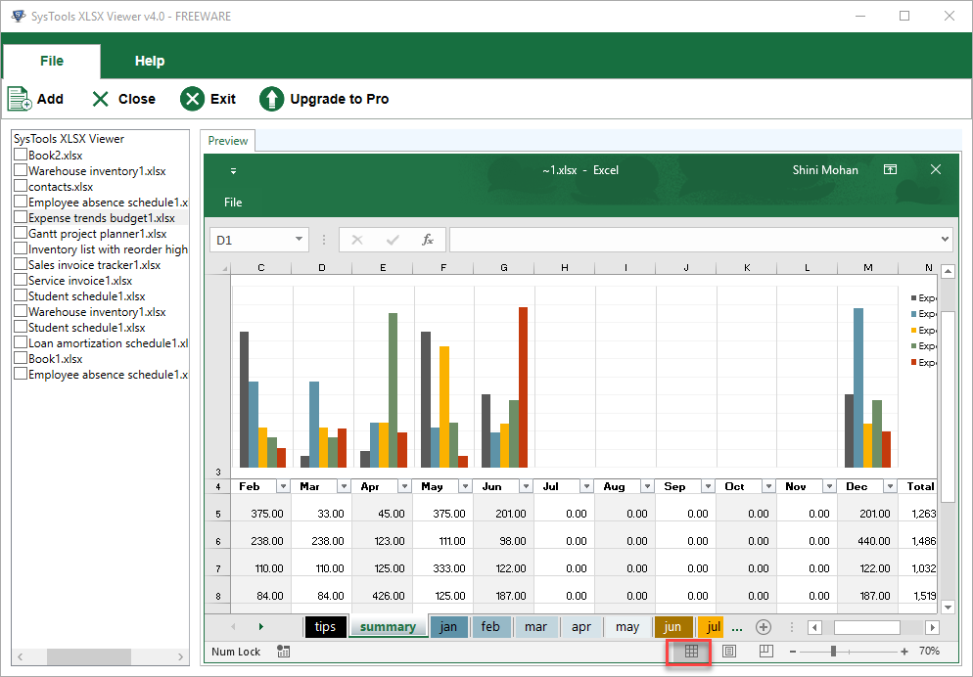973x677 pixels.
Task: Click the green Exit icon
Action: [193, 99]
